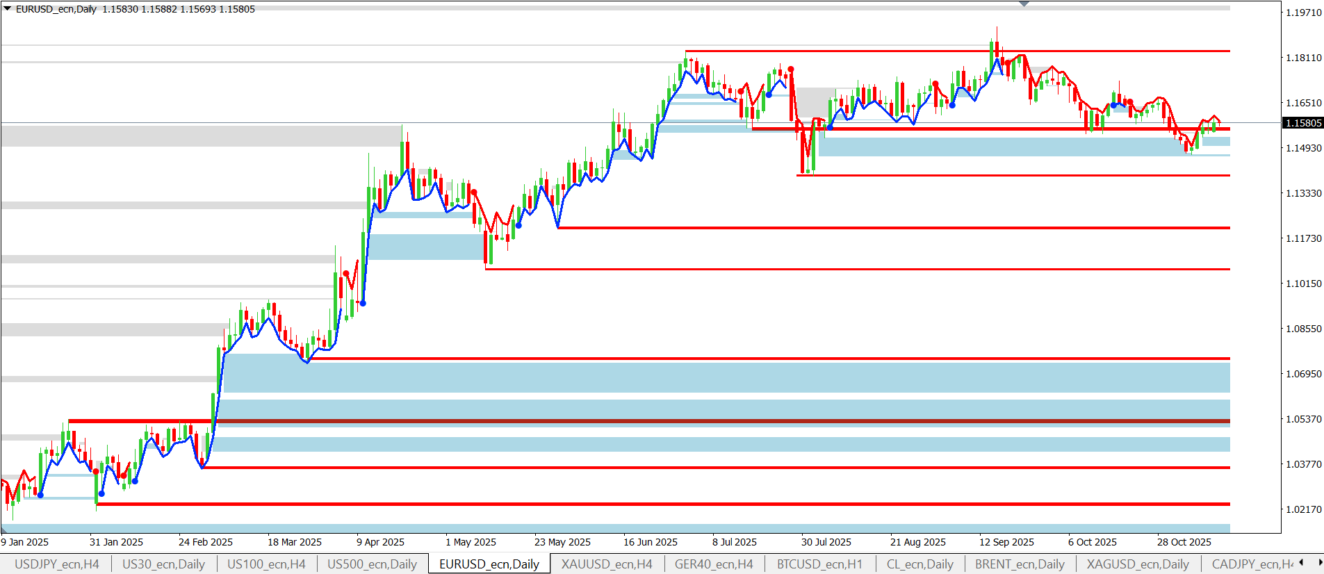The width and height of the screenshot is (1324, 574).
Task: Click the 30 Jul 2025 date label
Action: 826,542
